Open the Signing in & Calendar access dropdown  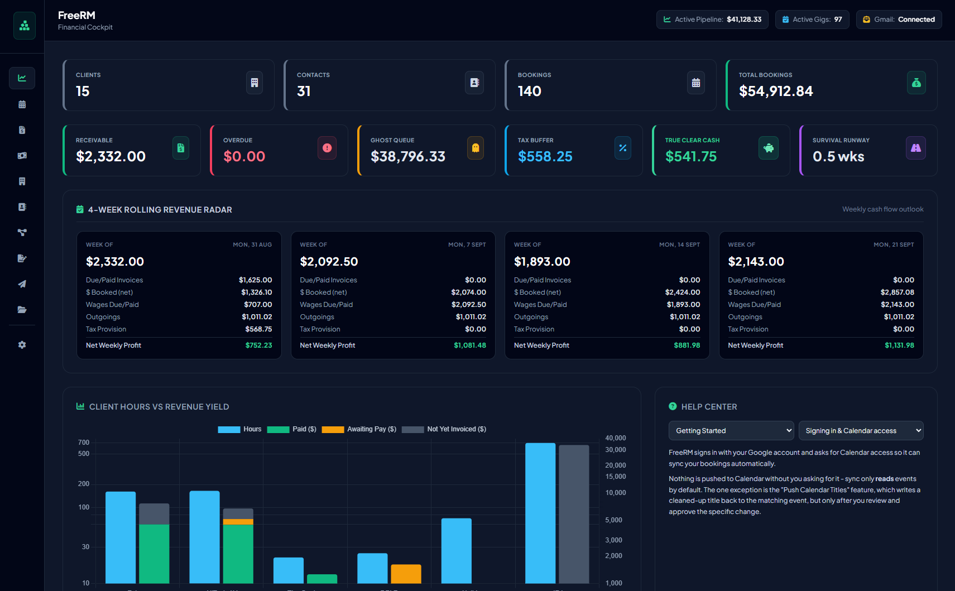coord(861,430)
